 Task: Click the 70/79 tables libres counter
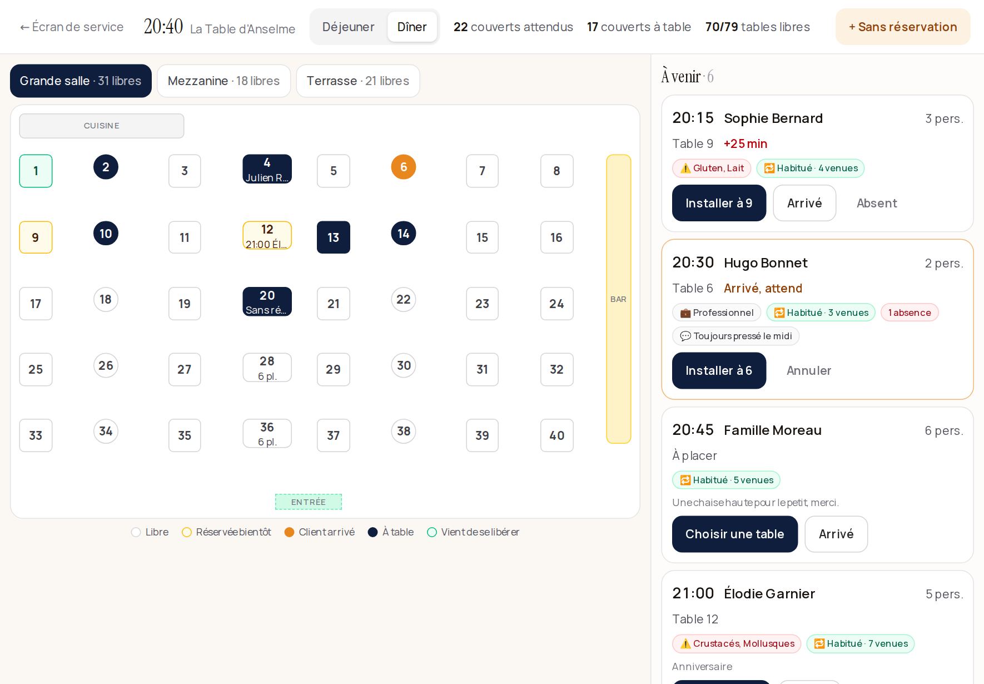click(757, 27)
